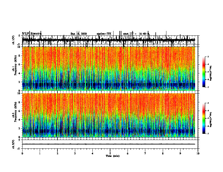Click the "-7" label on ch.2 color bar
The height and width of the screenshot is (172, 223).
click(208, 133)
